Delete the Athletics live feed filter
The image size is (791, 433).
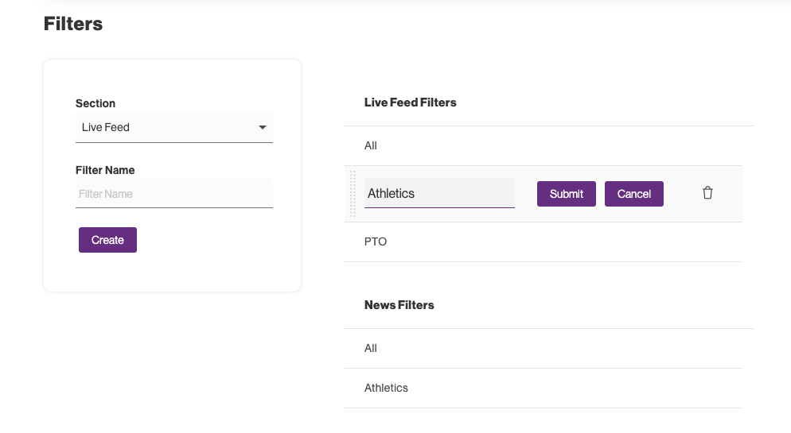[x=707, y=193]
